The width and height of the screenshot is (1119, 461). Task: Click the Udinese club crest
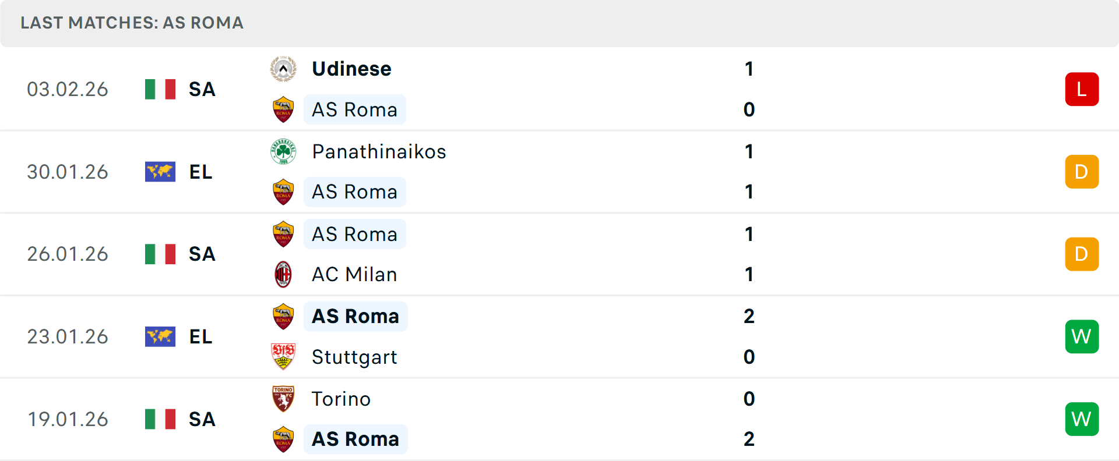pos(283,68)
